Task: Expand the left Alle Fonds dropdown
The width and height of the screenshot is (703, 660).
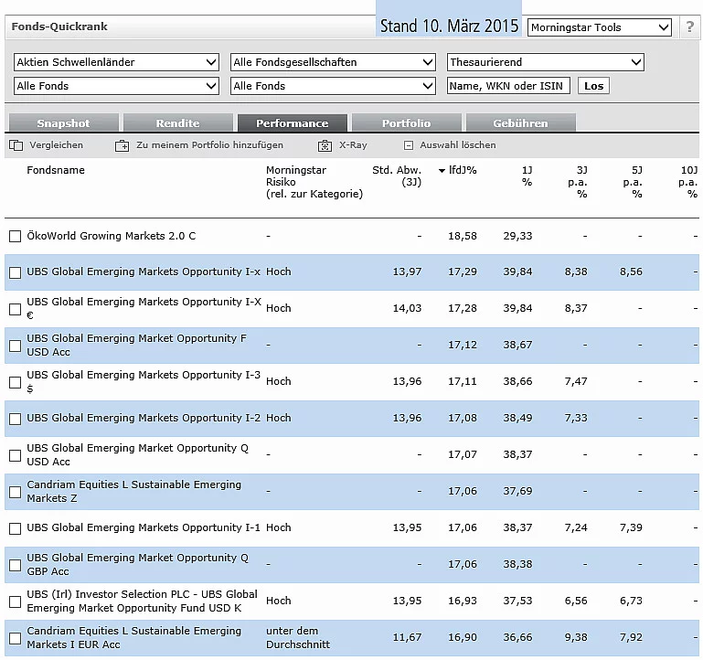Action: click(x=116, y=86)
